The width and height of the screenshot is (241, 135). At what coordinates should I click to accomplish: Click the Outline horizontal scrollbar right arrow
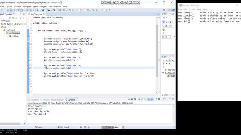[174, 95]
